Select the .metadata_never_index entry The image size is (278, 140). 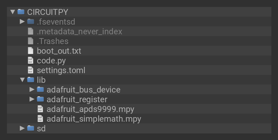click(x=79, y=31)
